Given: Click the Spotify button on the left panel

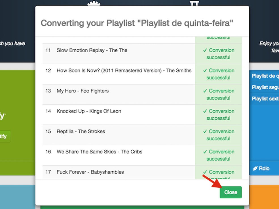Looking at the screenshot, I should (x=4, y=137).
